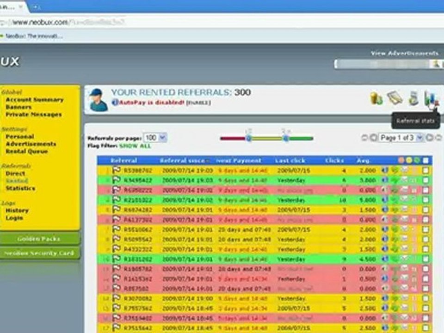Go to the last page arrow icon
This screenshot has height=333, width=444.
coord(438,138)
